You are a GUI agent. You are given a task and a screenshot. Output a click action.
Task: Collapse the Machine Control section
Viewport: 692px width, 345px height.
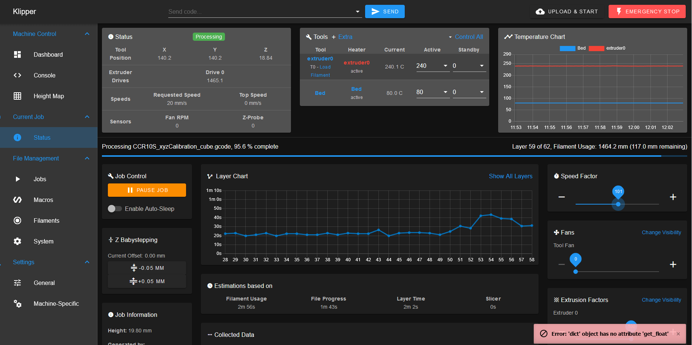point(87,34)
